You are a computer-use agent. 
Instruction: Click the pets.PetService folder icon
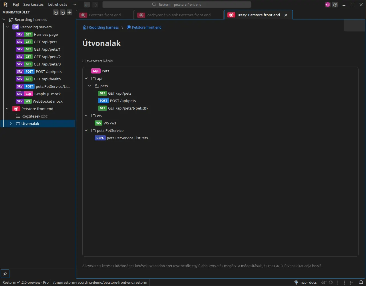tap(93, 130)
